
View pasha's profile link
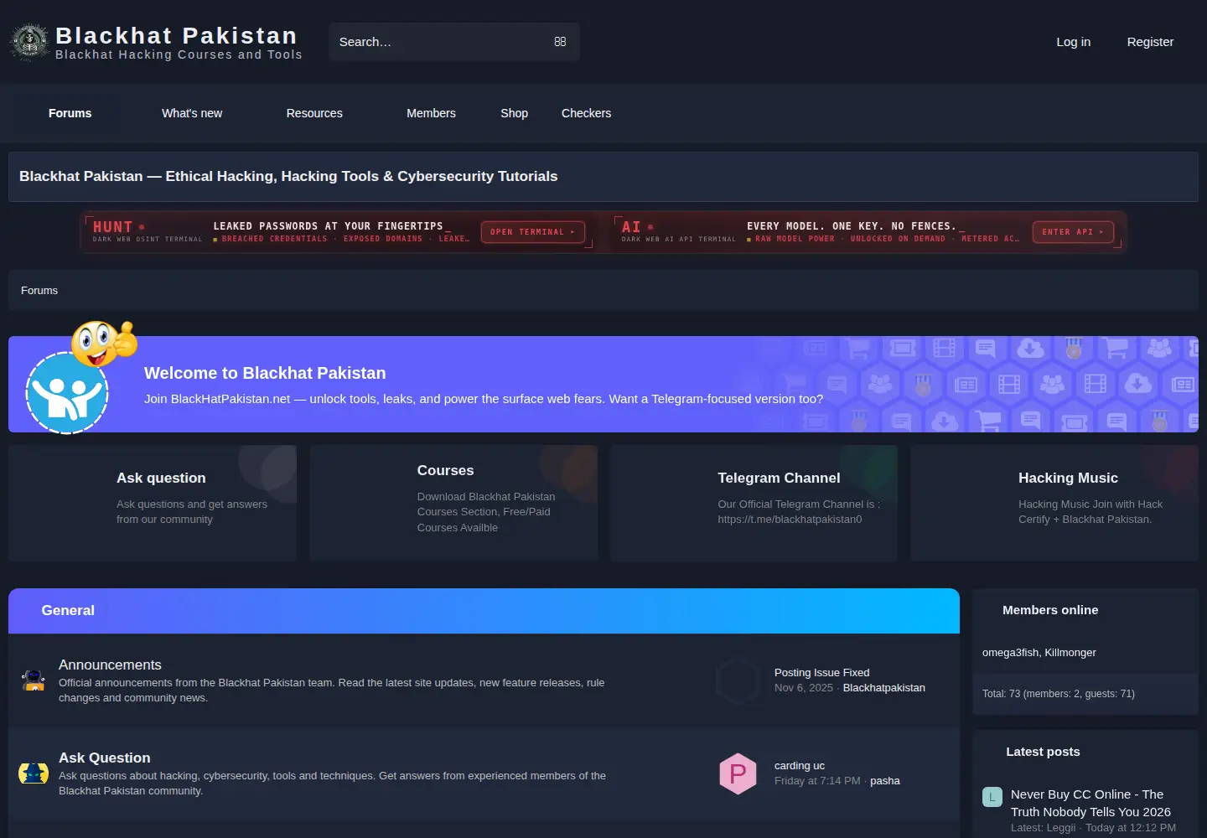click(x=884, y=781)
